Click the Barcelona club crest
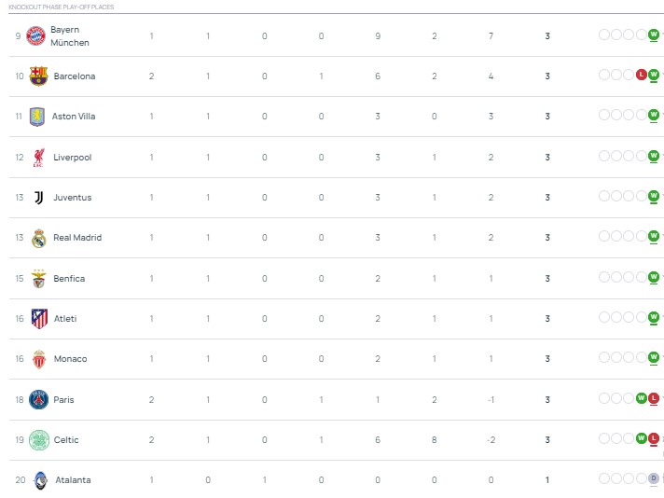The height and width of the screenshot is (498, 664). click(38, 76)
